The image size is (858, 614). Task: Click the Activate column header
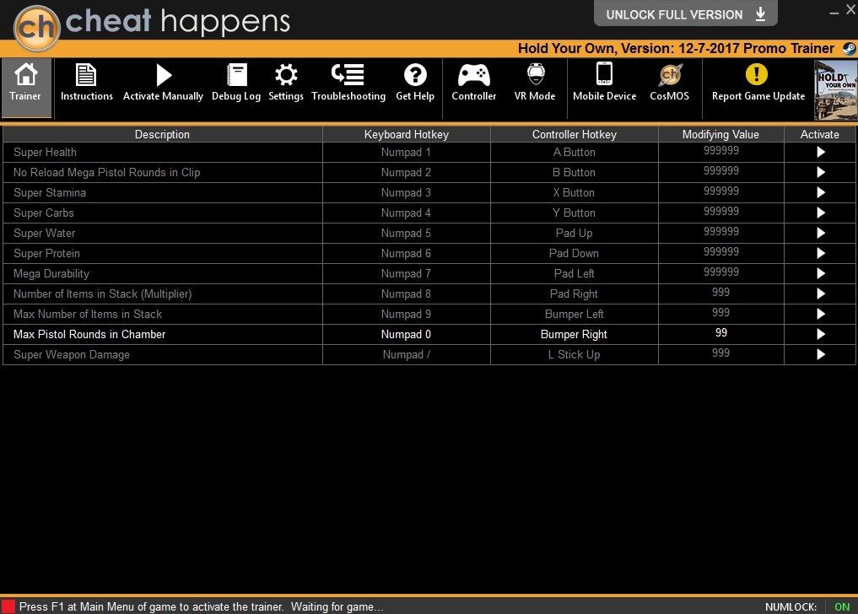(820, 135)
